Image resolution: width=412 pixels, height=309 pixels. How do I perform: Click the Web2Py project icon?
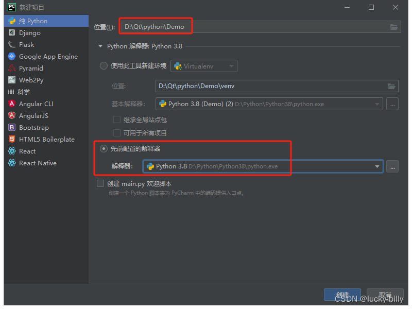pos(12,80)
